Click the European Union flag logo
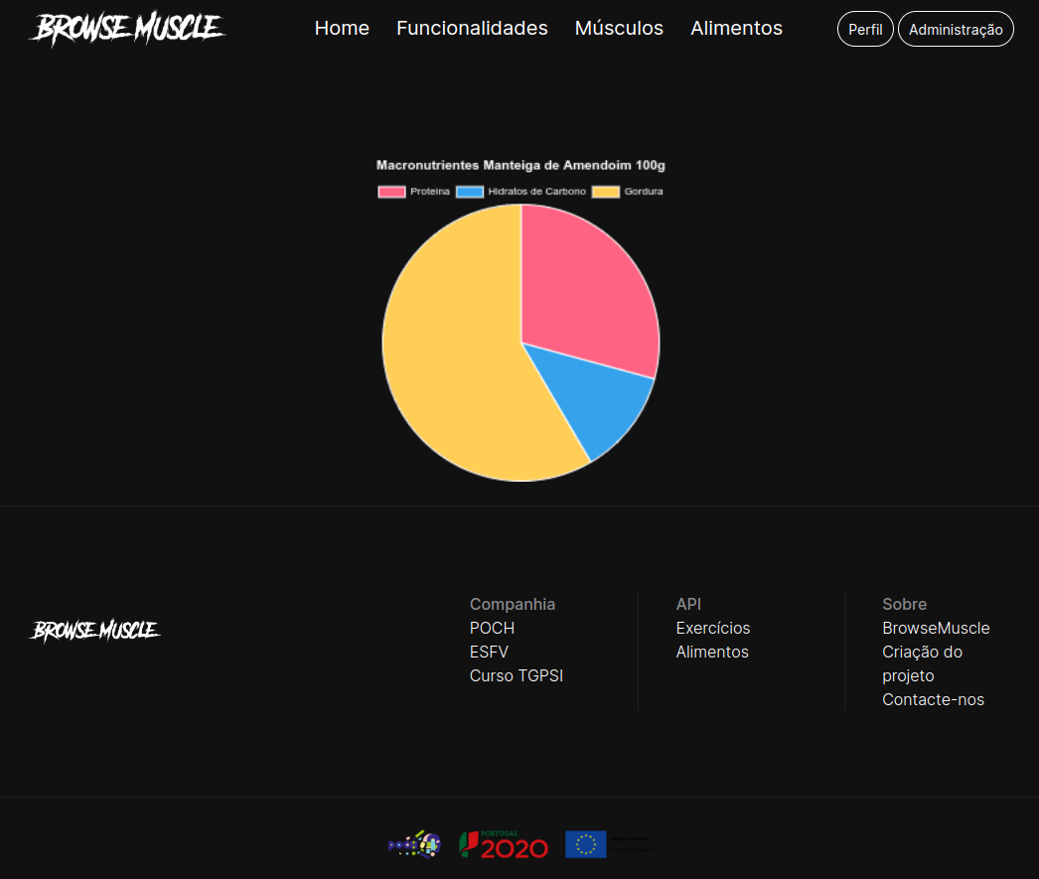1039x879 pixels. [x=586, y=844]
